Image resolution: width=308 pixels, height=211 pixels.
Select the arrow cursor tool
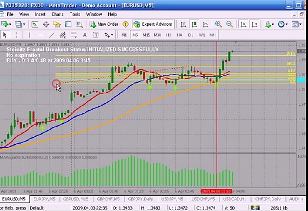[5, 35]
